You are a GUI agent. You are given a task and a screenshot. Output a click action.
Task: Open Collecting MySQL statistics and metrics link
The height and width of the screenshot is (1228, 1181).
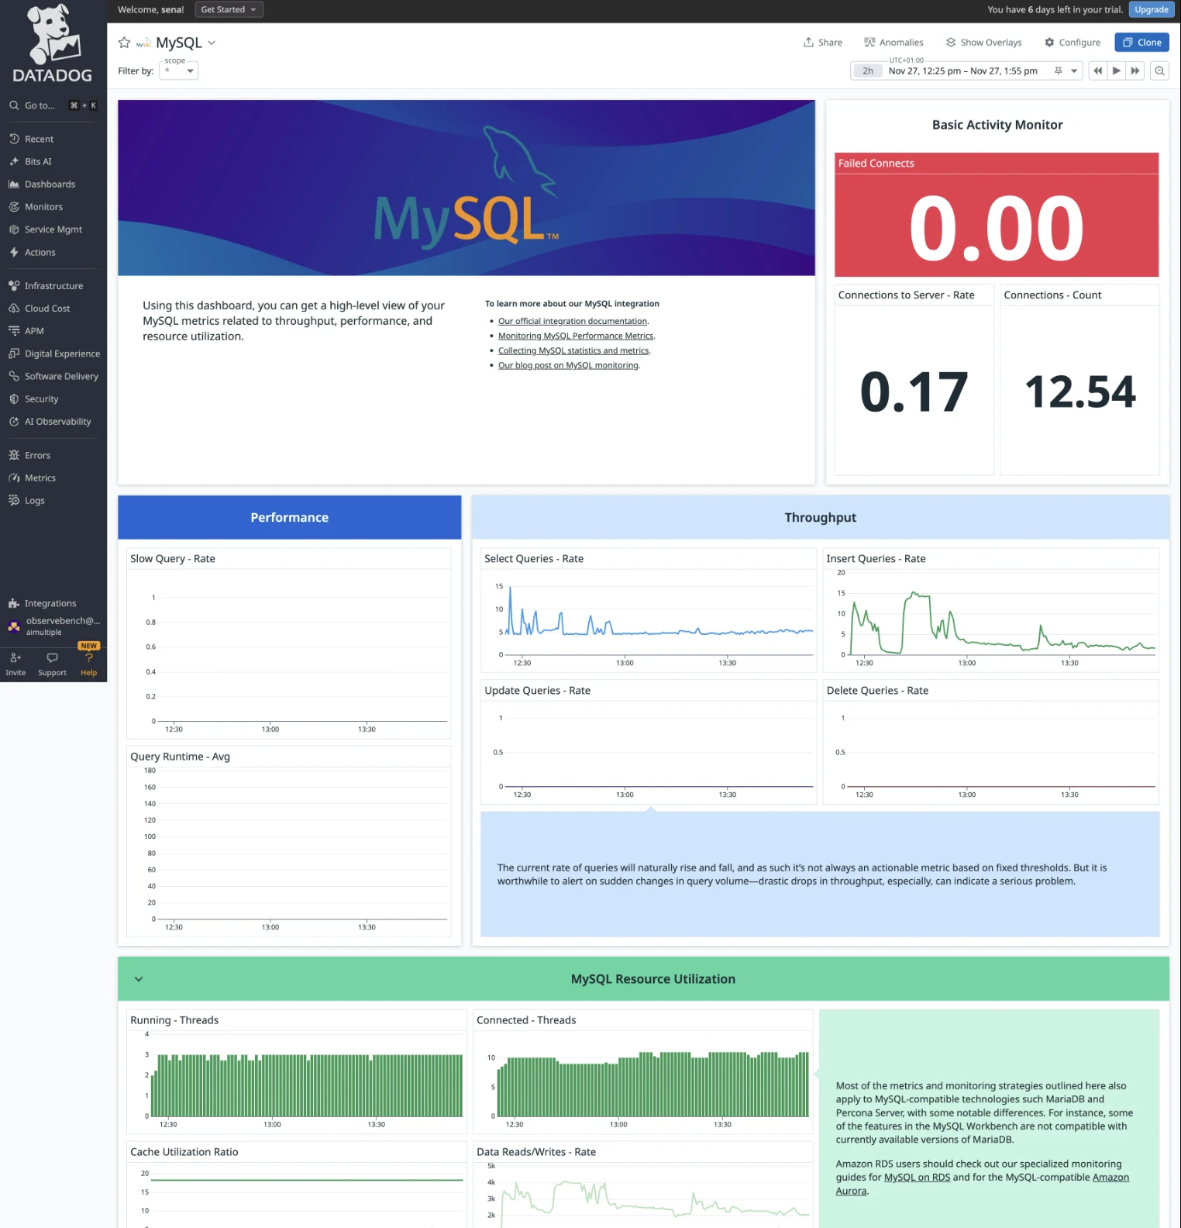point(573,350)
